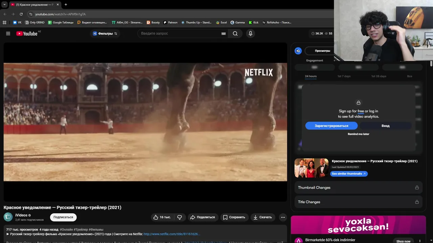Reload the page
The width and height of the screenshot is (433, 243).
click(x=21, y=14)
